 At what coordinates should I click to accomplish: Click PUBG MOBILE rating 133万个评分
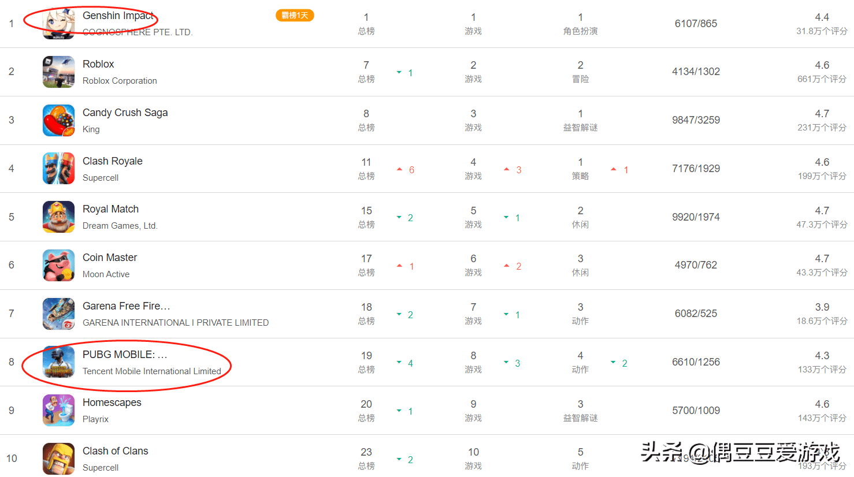click(x=822, y=370)
